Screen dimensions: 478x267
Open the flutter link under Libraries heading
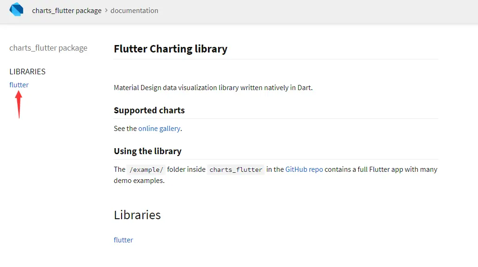point(123,240)
